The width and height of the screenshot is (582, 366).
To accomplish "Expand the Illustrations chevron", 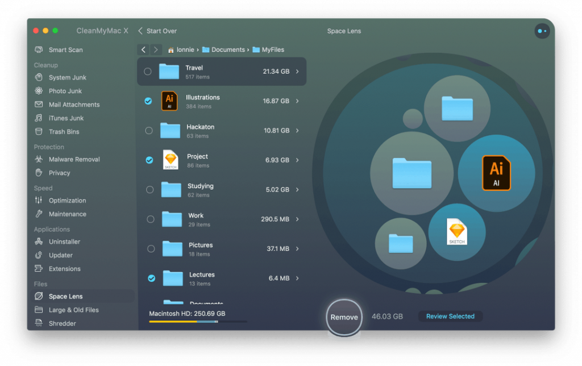I will (x=297, y=101).
